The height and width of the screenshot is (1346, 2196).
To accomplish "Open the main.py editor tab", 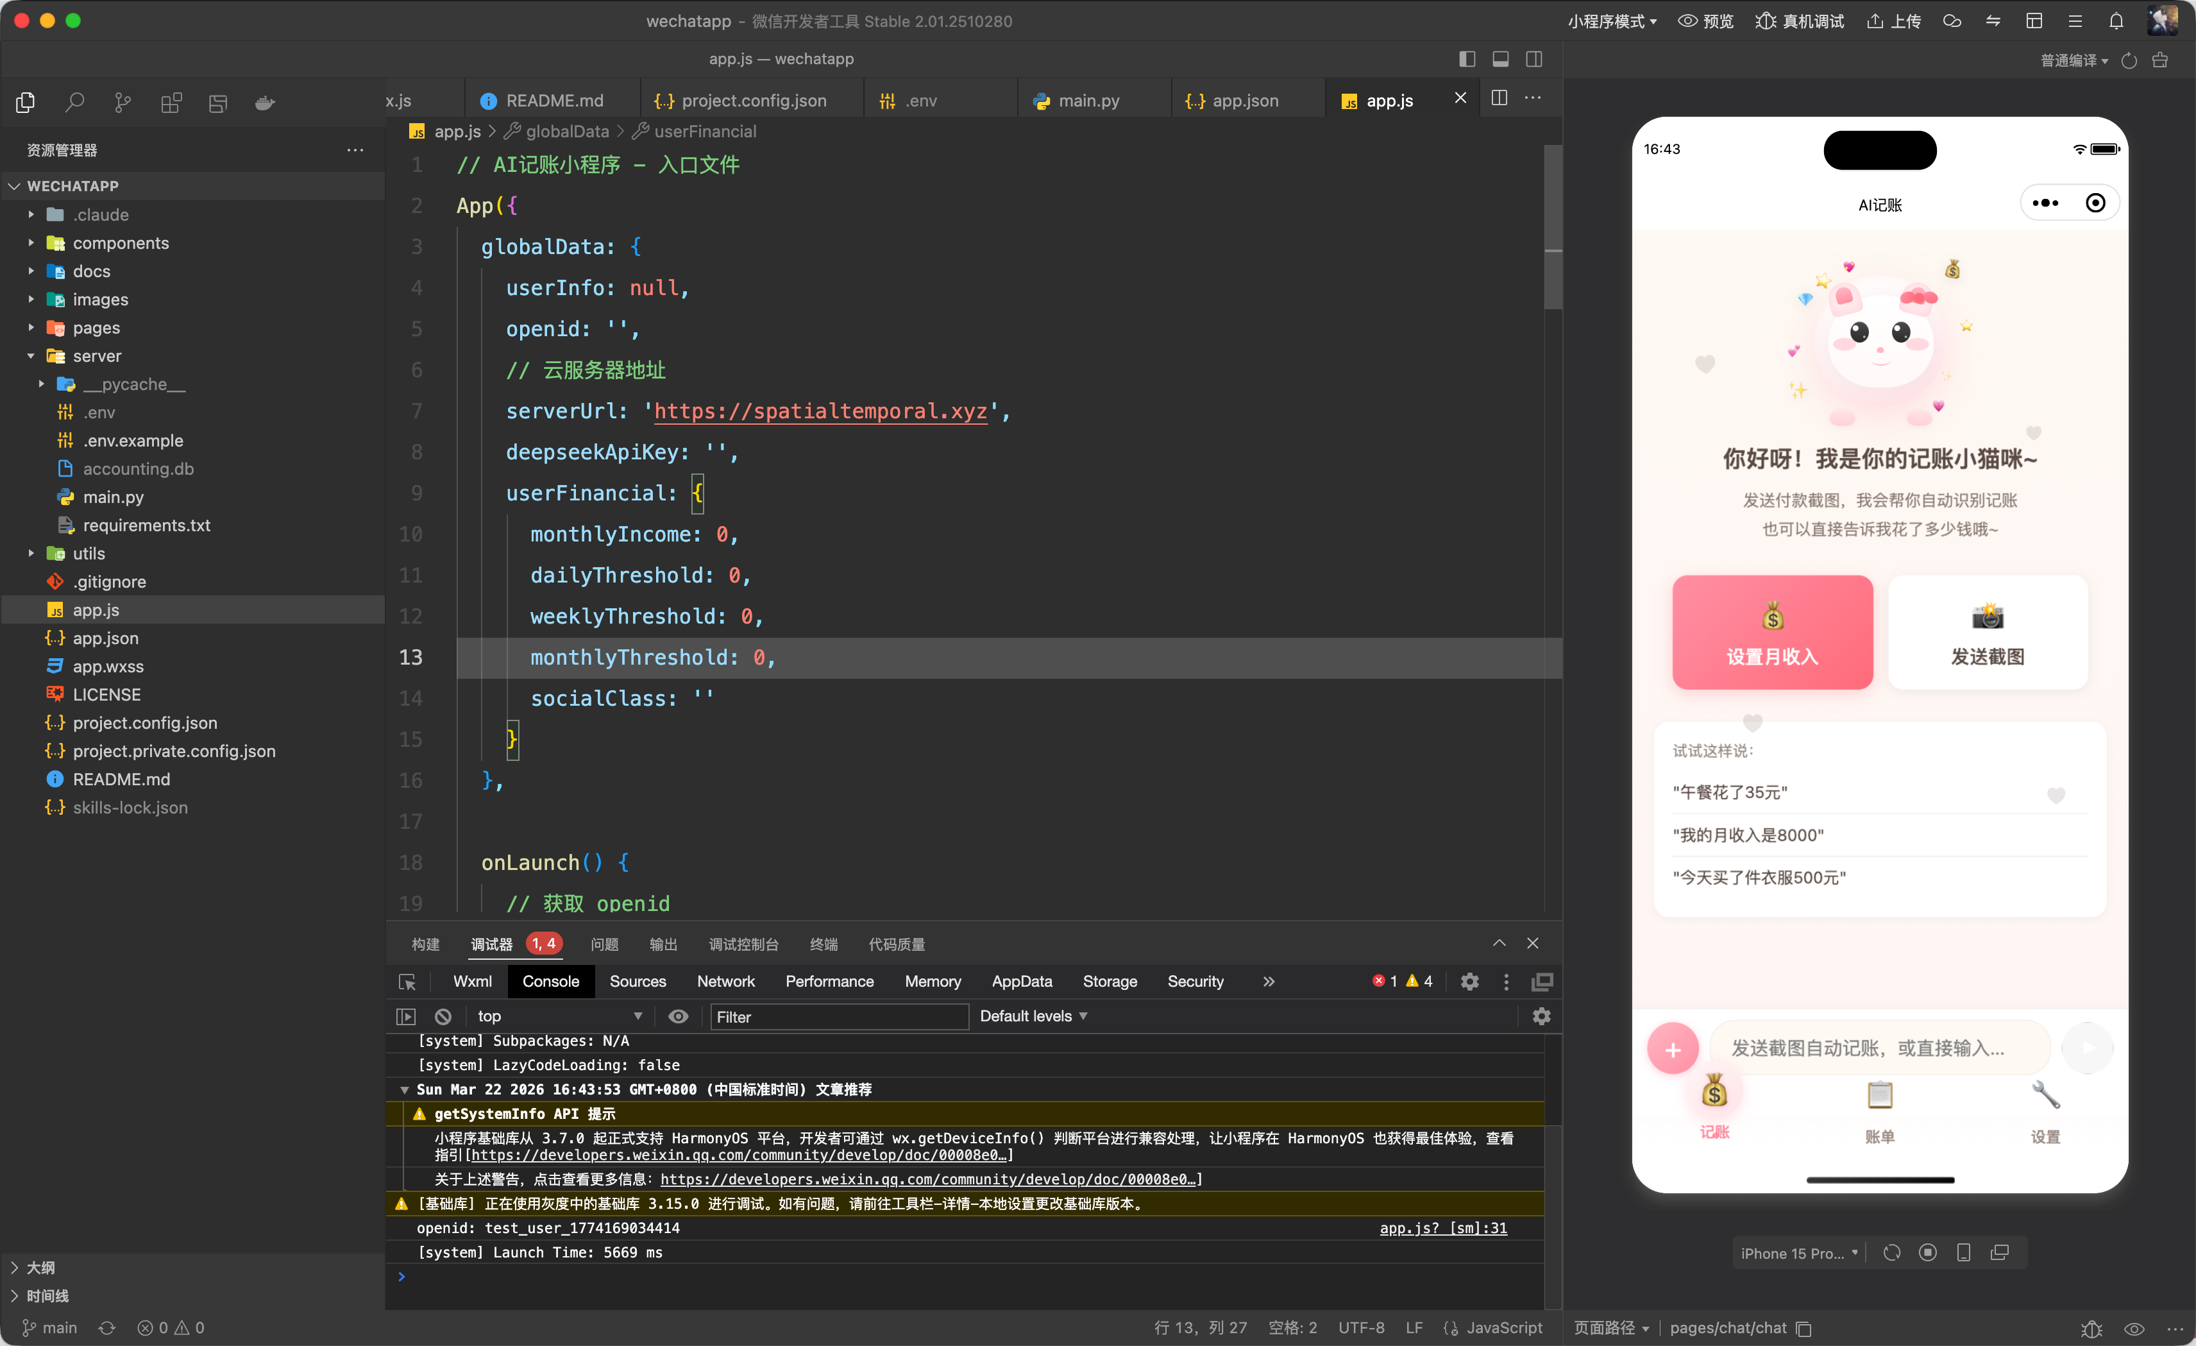I will [1087, 101].
